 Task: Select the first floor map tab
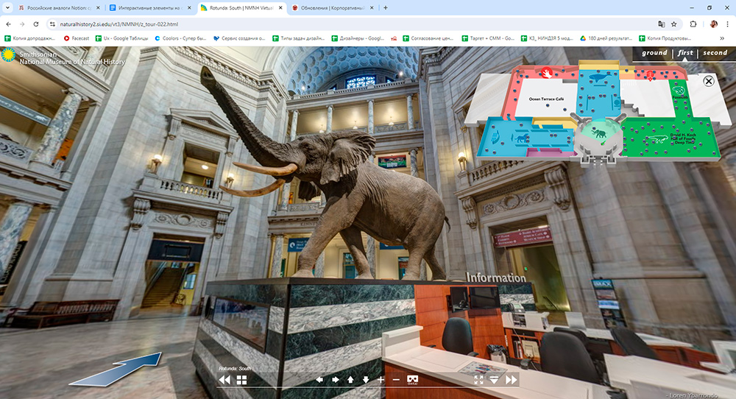tap(685, 53)
